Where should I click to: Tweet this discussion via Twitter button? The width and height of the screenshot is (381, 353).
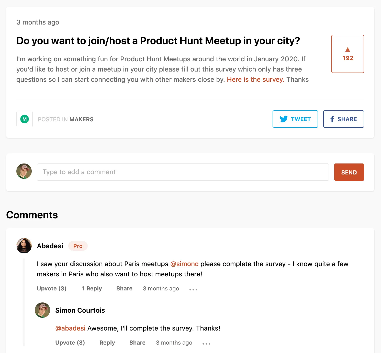pyautogui.click(x=295, y=119)
